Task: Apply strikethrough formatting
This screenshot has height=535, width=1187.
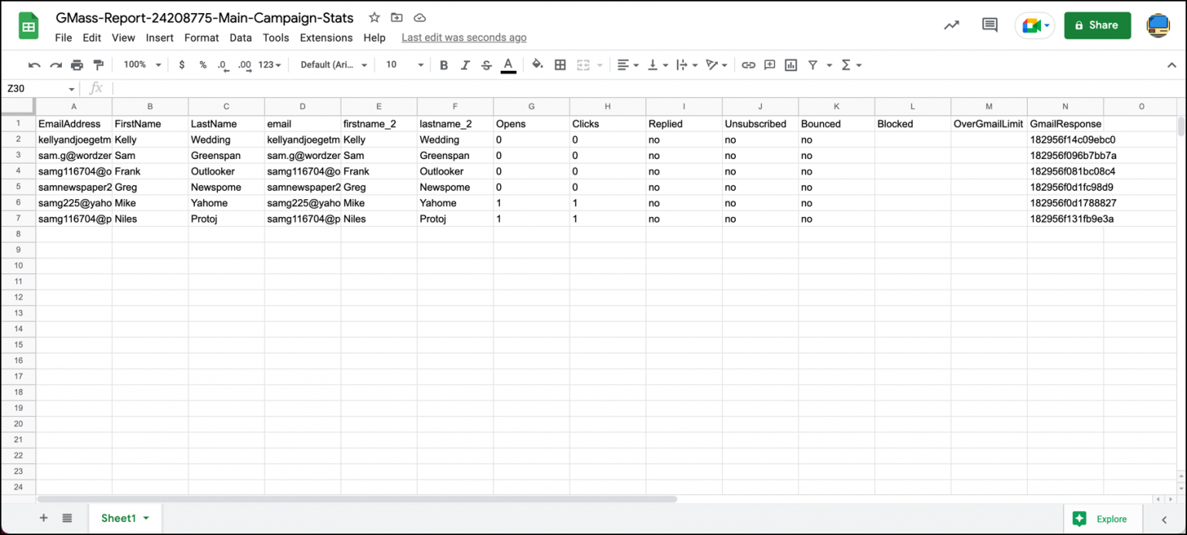Action: click(x=486, y=65)
